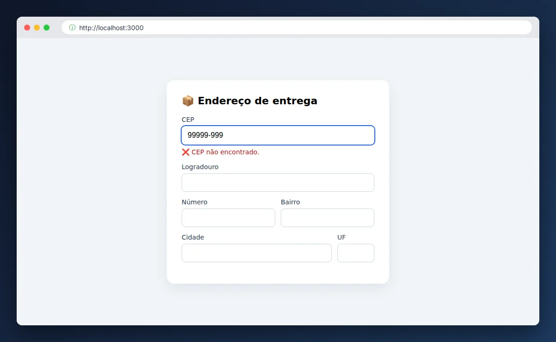This screenshot has width=556, height=342.
Task: Click the 'Cidade' label
Action: pos(193,237)
